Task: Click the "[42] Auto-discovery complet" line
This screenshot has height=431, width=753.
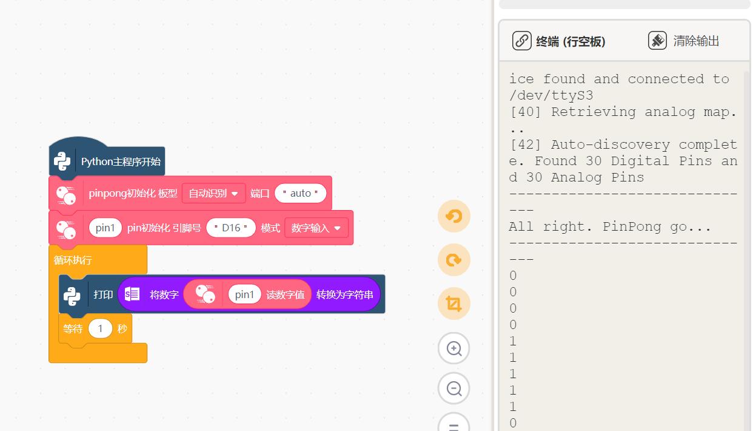Action: [x=623, y=144]
